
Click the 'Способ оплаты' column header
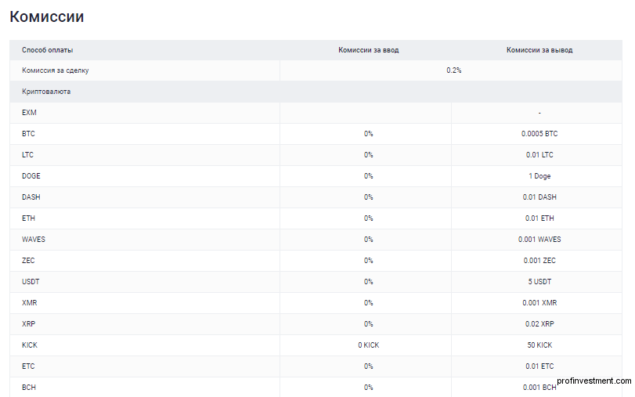(48, 50)
